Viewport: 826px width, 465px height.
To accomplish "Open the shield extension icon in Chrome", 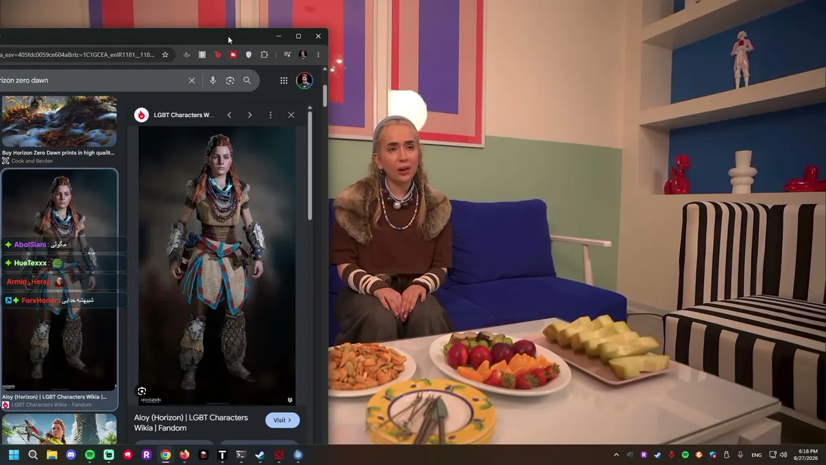I will click(248, 55).
